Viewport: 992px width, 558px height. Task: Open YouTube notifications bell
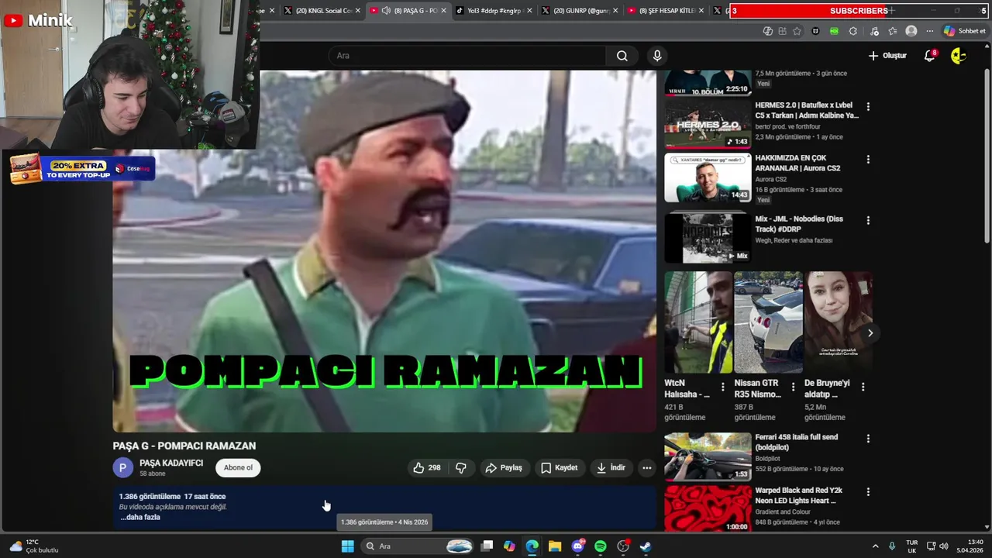(929, 56)
